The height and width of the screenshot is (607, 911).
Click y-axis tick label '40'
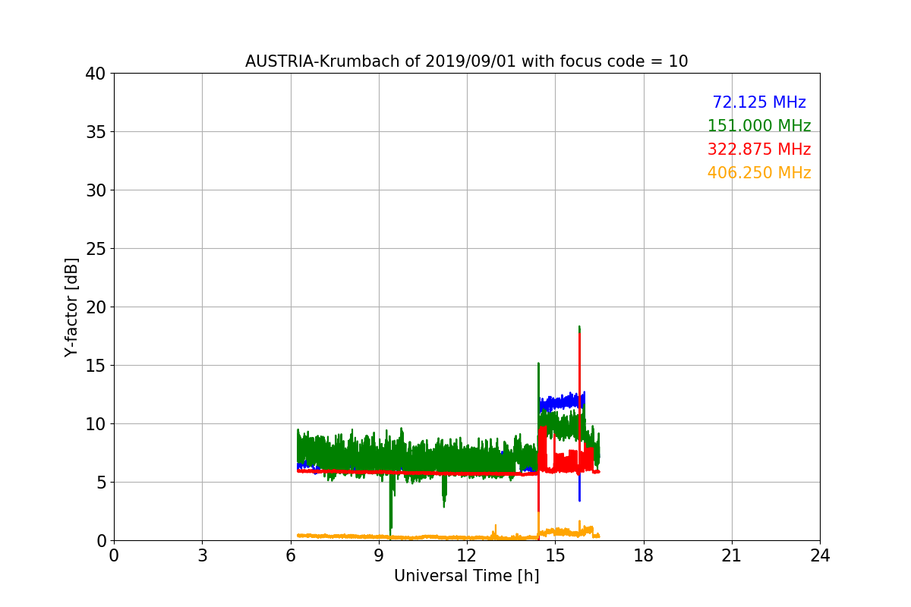click(96, 74)
